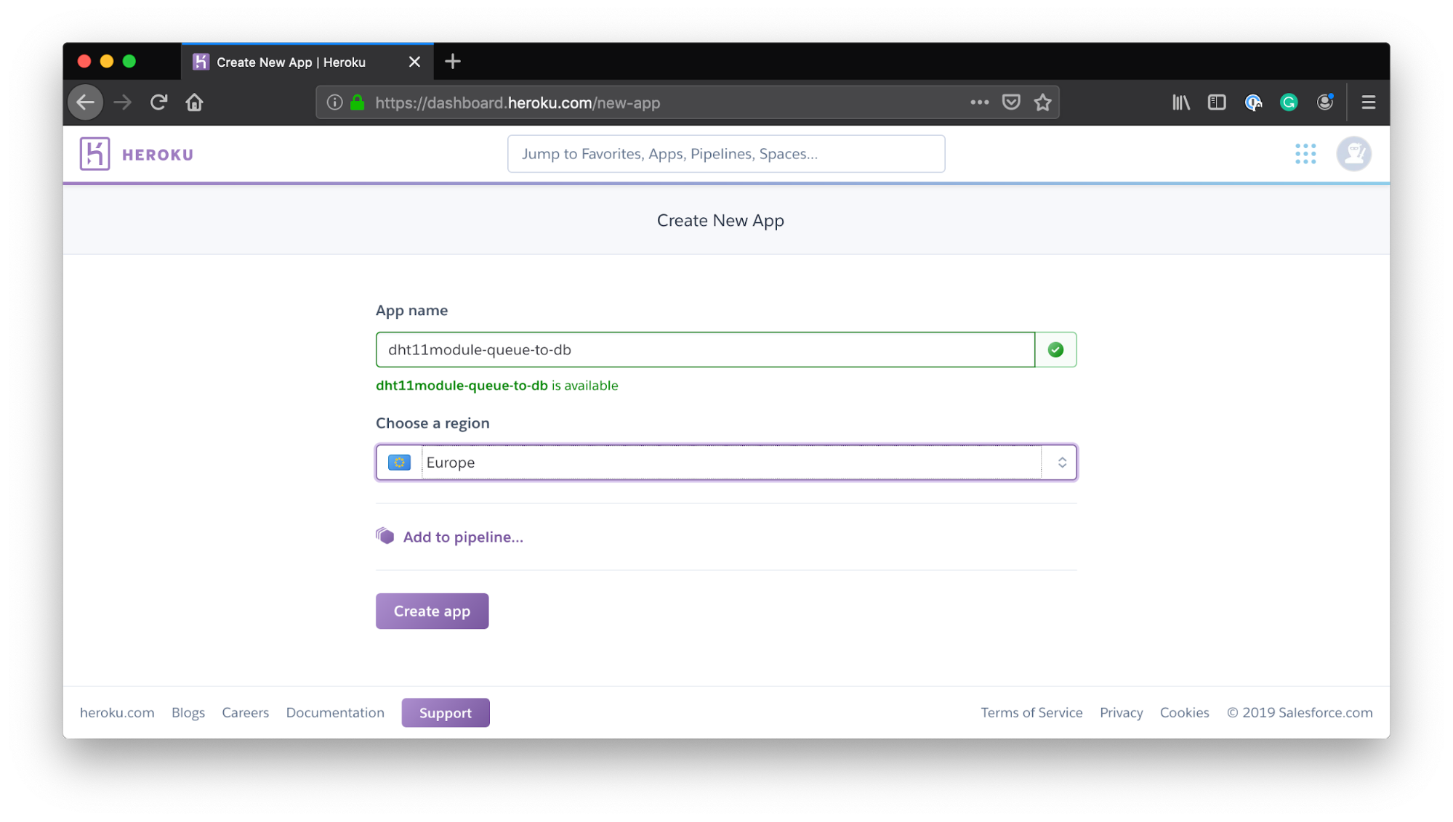Open the Firefox library icon

coord(1181,102)
